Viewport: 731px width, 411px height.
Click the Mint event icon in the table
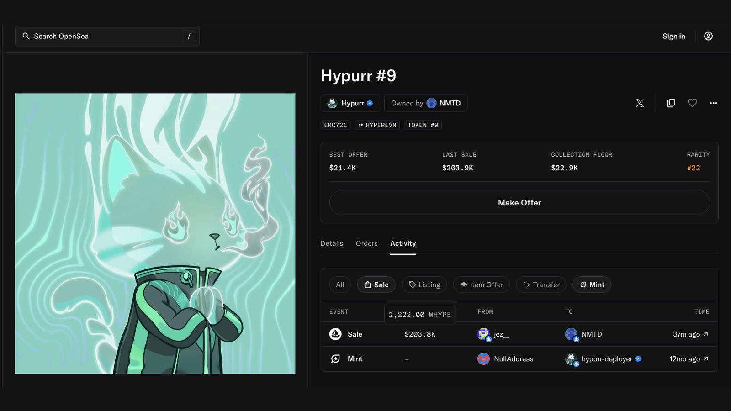(335, 359)
